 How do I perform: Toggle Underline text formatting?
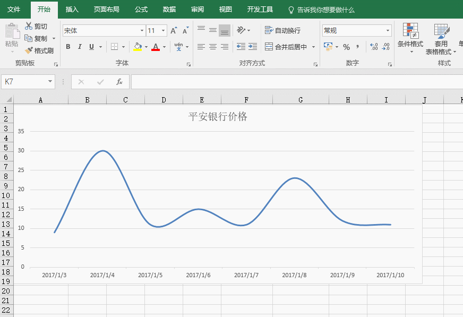click(x=91, y=47)
